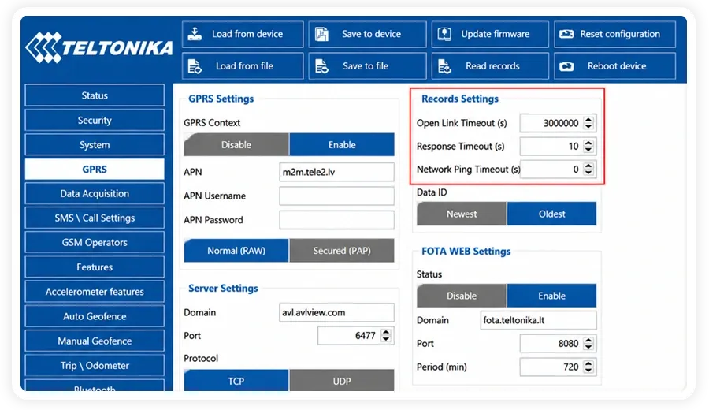This screenshot has width=709, height=410.
Task: Open the Trip \ Odometer section
Action: (x=95, y=366)
